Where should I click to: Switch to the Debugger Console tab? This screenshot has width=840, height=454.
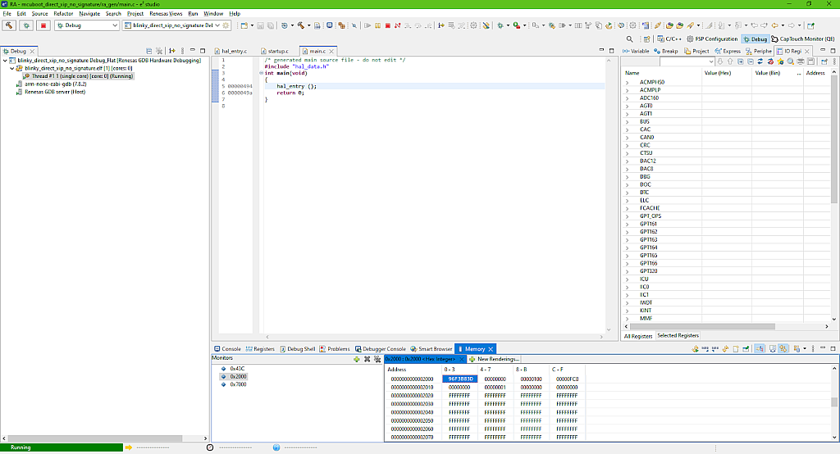coord(380,349)
